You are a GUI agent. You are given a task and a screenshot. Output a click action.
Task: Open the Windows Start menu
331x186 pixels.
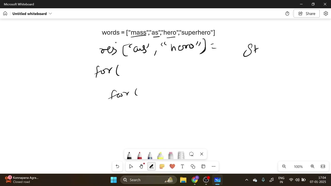(x=114, y=180)
